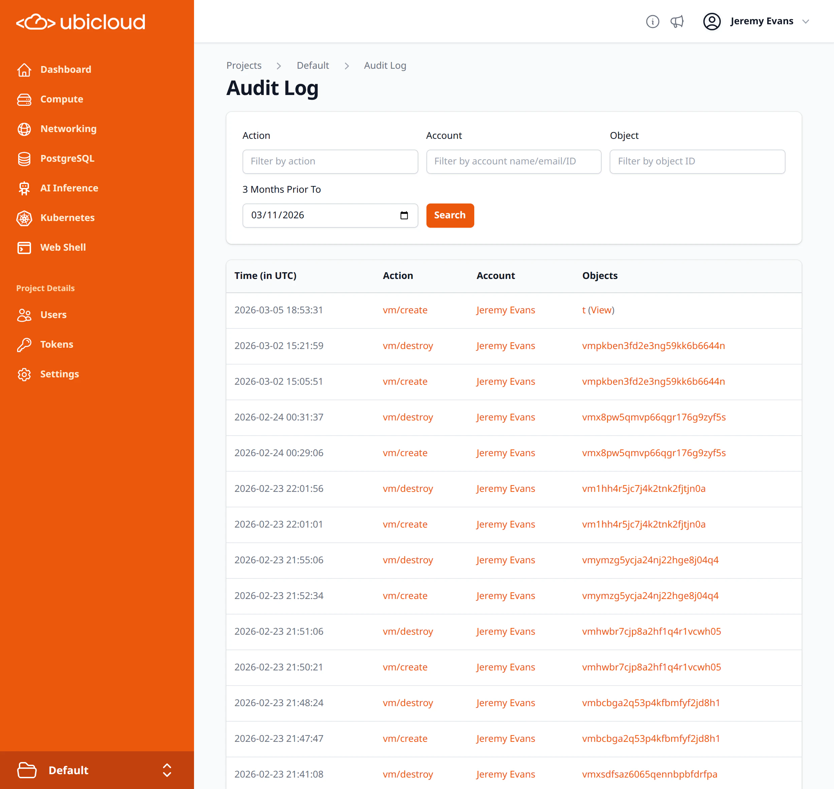Select the Networking globe icon
This screenshot has width=834, height=789.
pos(24,129)
